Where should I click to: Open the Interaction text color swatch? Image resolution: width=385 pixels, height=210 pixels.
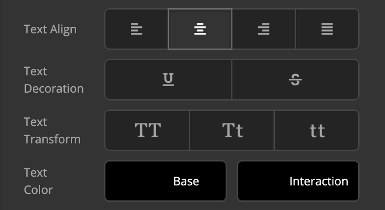298,181
